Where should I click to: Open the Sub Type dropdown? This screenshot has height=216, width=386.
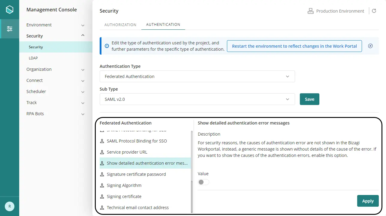[197, 99]
